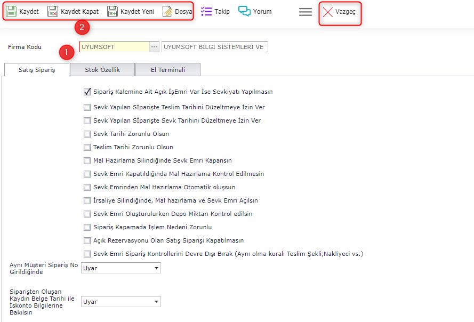Enable Teslim Tarihi Zorunlu Olsun checkbox
Screen dimensions: 474x322
(x=87, y=147)
